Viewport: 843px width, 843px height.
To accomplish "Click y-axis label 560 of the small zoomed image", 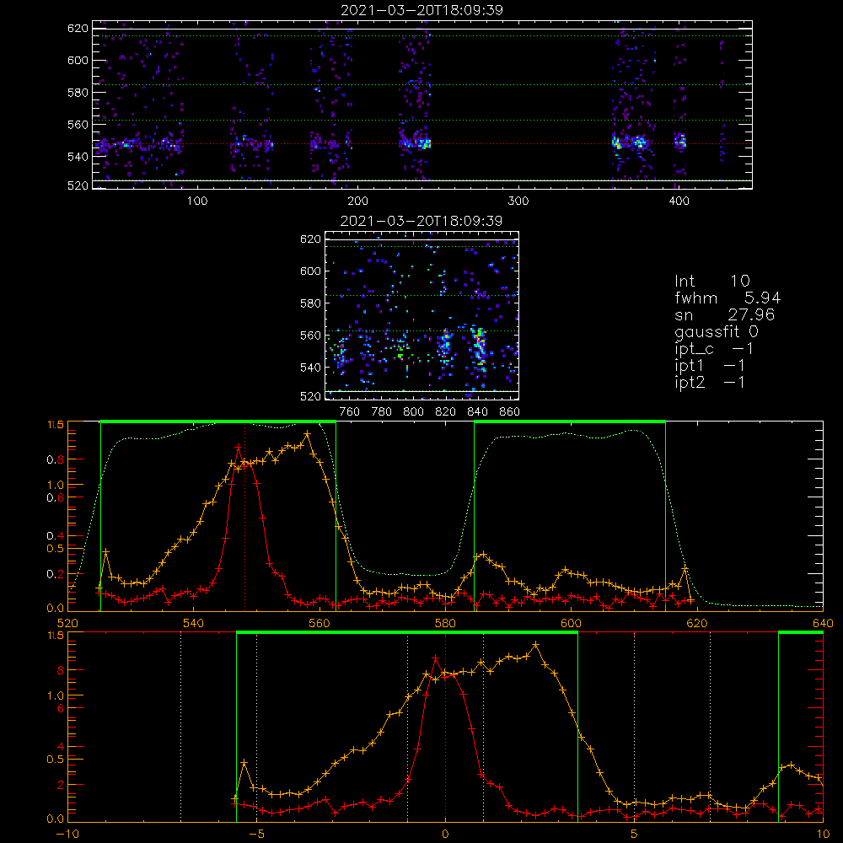I will tap(310, 336).
